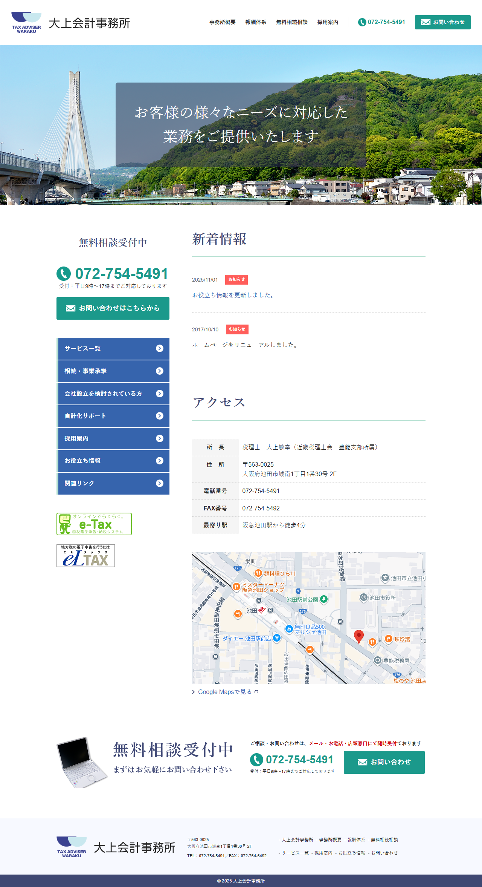Open お役立ち情報を更新しました news link

[233, 295]
